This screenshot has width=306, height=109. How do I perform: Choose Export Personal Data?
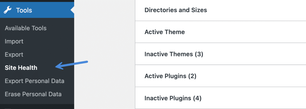click(35, 81)
